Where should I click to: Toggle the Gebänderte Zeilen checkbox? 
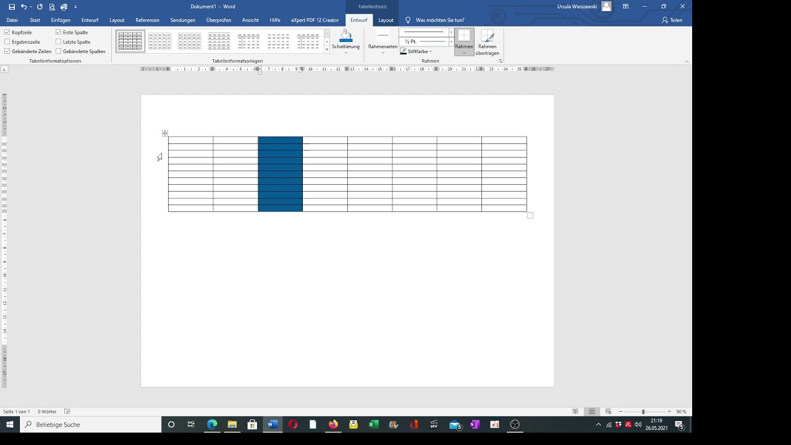7,51
